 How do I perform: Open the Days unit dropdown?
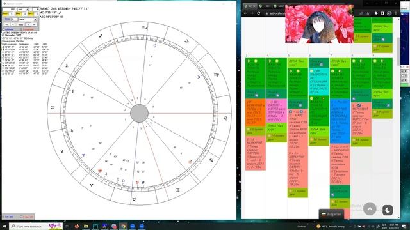pyautogui.click(x=28, y=19)
